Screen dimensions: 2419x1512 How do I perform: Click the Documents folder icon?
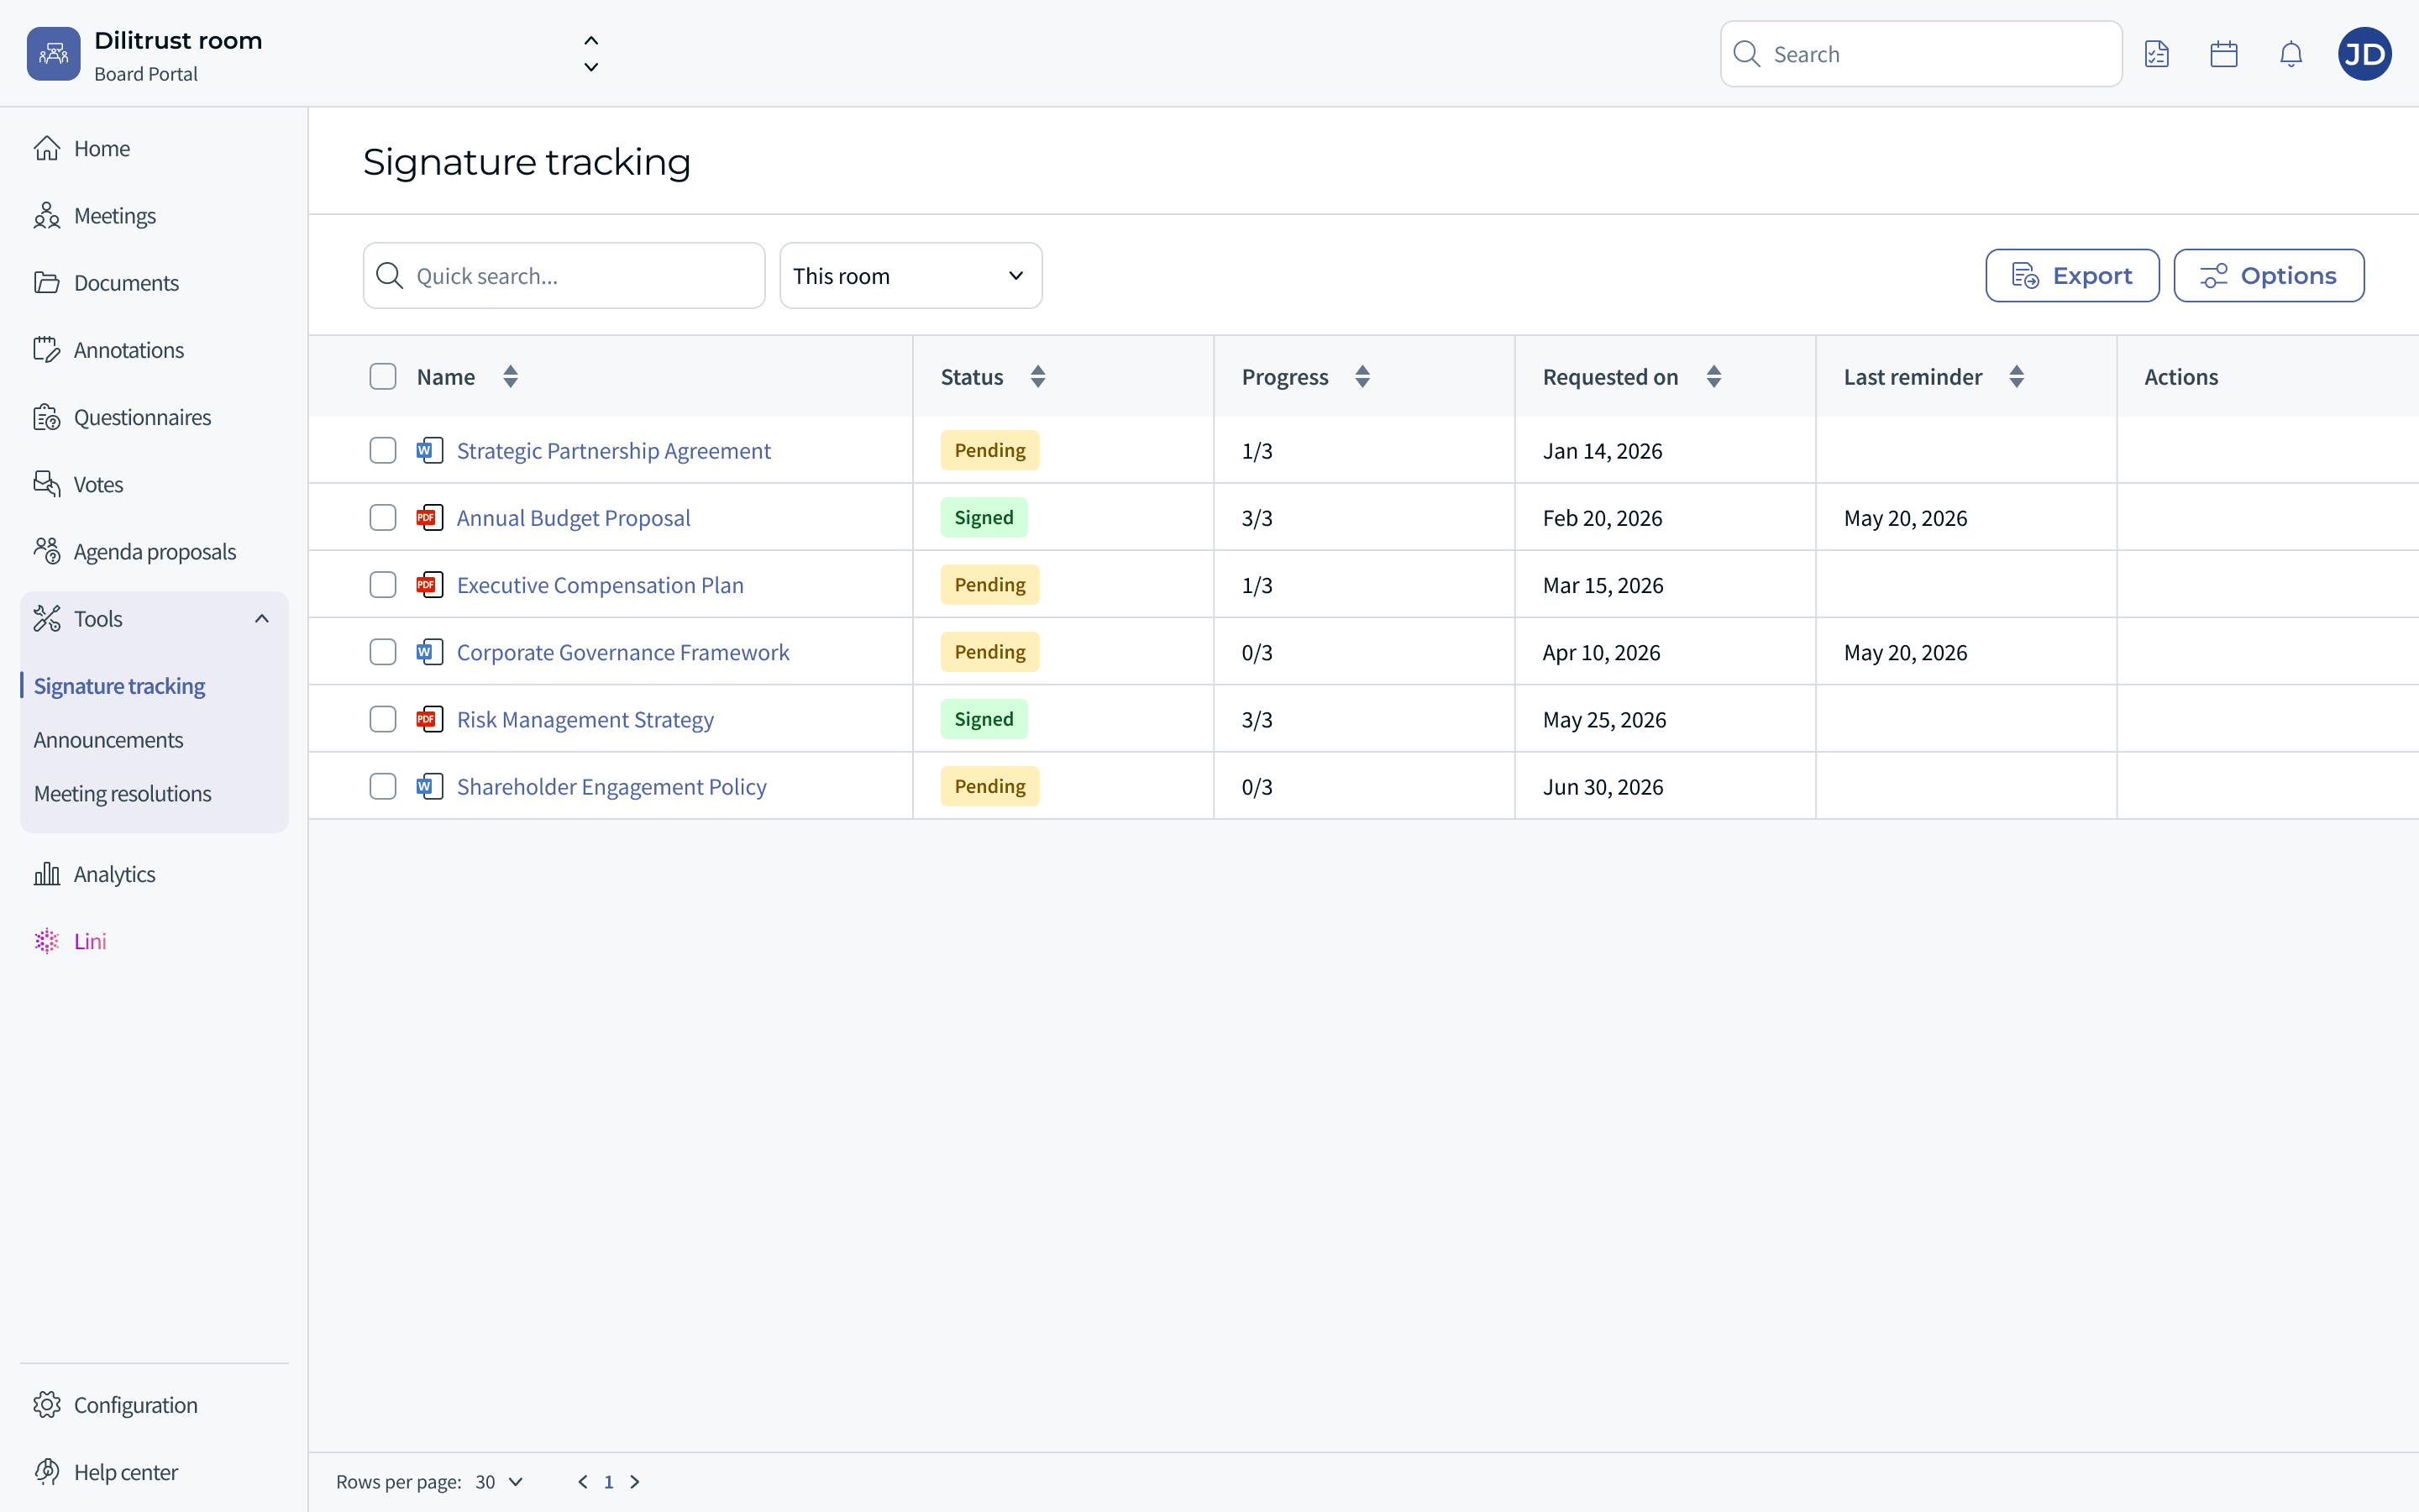click(47, 282)
